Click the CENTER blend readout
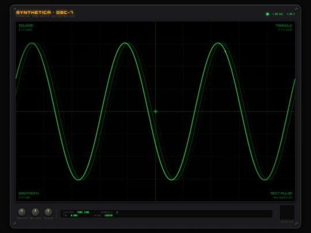 pos(108,215)
